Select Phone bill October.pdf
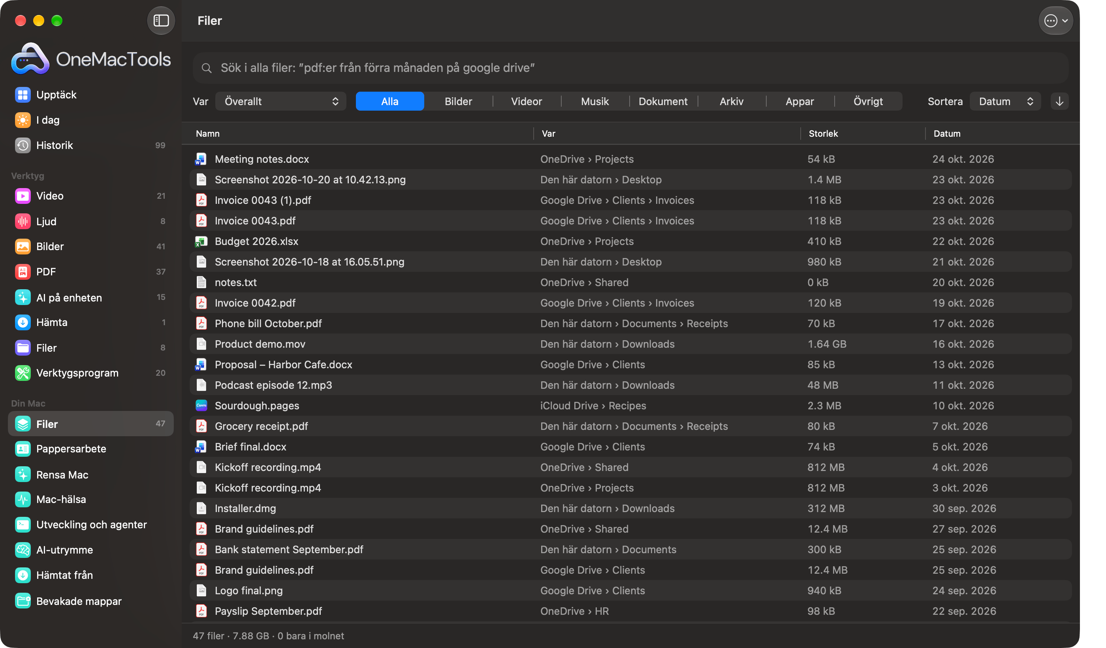Screen dimensions: 1106x648 click(x=630, y=324)
